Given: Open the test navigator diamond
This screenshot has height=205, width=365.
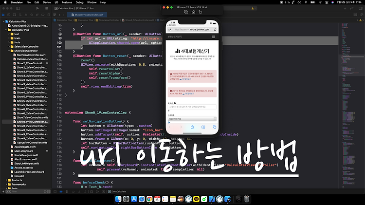Looking at the screenshot, I should 32,15.
